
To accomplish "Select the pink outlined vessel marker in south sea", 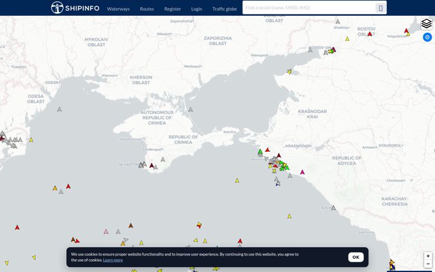I will pos(106,232).
